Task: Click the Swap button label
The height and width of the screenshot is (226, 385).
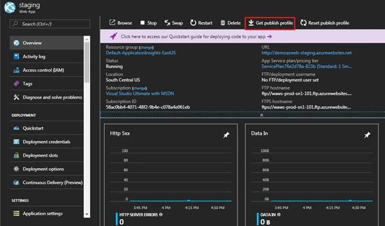Action: click(x=177, y=23)
